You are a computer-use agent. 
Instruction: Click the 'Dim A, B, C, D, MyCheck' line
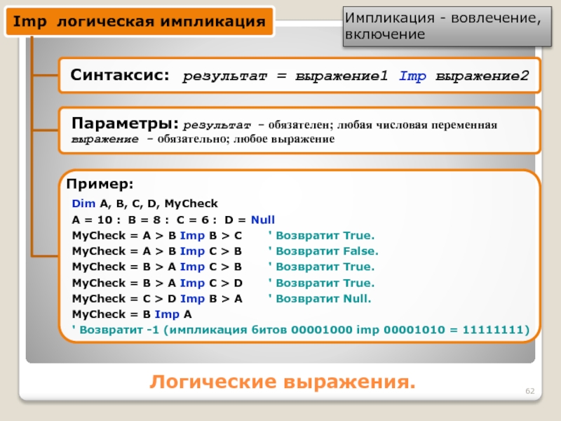tap(145, 203)
